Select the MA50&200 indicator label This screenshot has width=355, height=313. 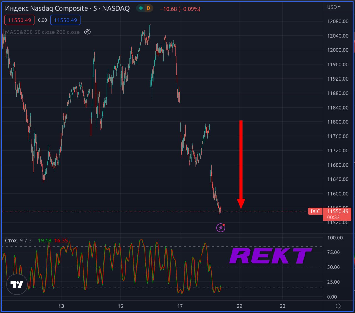(x=42, y=32)
